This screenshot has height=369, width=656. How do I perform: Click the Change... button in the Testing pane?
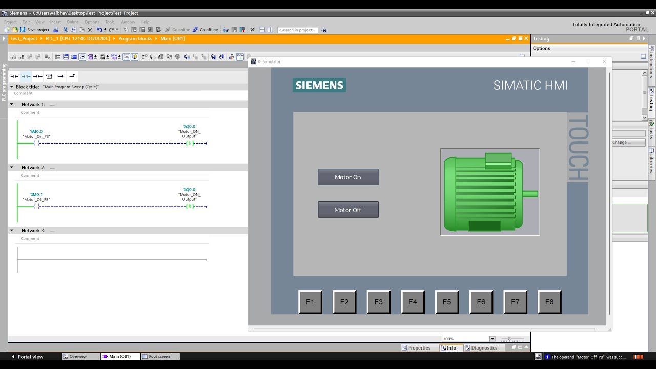[x=629, y=142]
